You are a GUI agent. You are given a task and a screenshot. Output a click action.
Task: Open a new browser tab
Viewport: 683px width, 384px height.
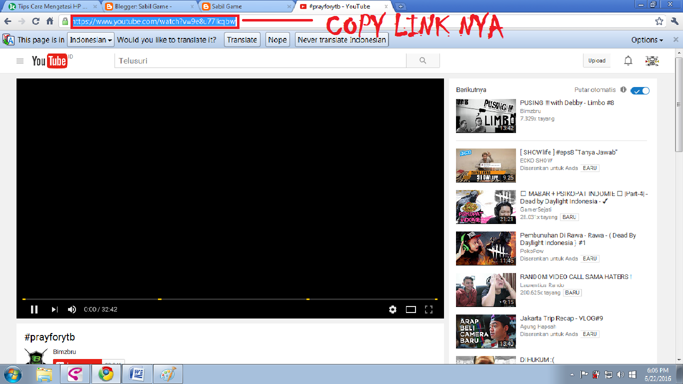(x=400, y=6)
